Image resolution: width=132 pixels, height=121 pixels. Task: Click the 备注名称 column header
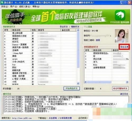[68, 30]
